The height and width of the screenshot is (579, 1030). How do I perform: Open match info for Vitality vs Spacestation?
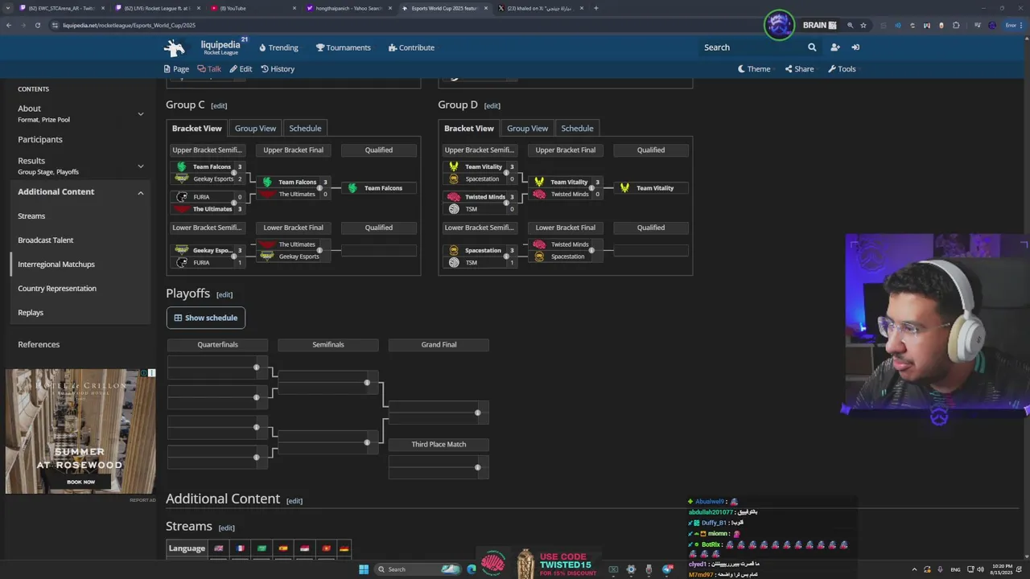point(506,173)
